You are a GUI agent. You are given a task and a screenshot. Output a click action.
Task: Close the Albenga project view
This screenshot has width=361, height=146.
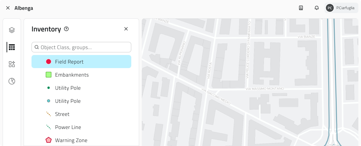(8, 8)
